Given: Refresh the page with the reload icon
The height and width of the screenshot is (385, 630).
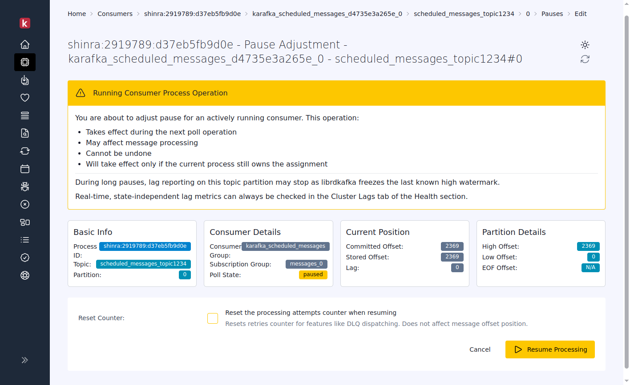Looking at the screenshot, I should point(585,59).
